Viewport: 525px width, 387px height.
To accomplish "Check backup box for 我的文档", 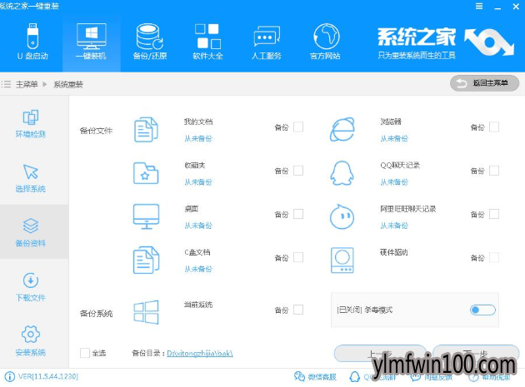I will (x=298, y=127).
